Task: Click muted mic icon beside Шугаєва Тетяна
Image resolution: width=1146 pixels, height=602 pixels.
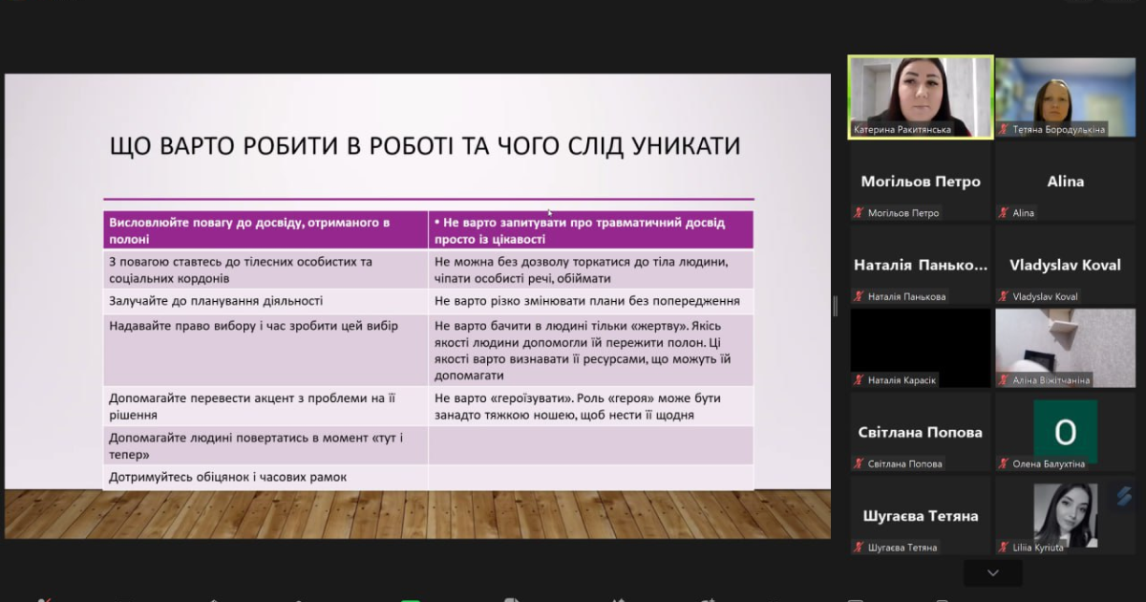Action: (x=859, y=548)
